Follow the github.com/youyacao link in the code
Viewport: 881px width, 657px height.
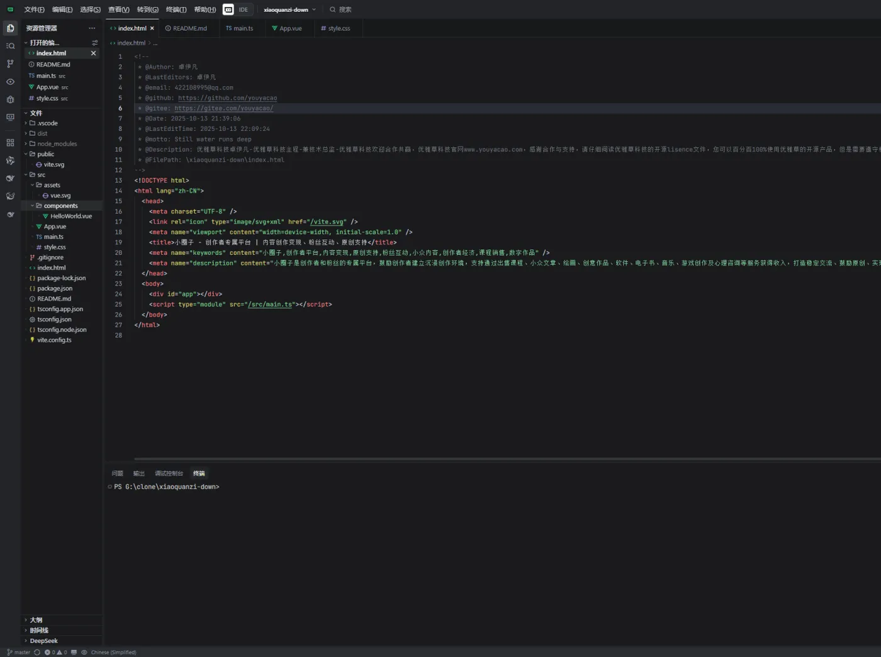point(227,98)
